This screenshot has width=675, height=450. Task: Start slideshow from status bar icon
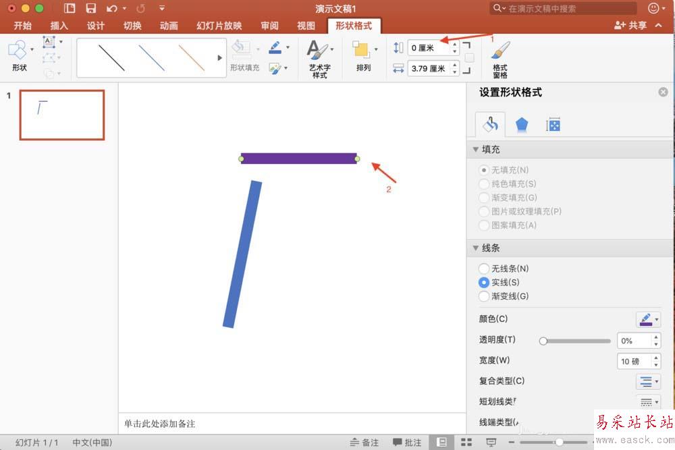tap(491, 443)
